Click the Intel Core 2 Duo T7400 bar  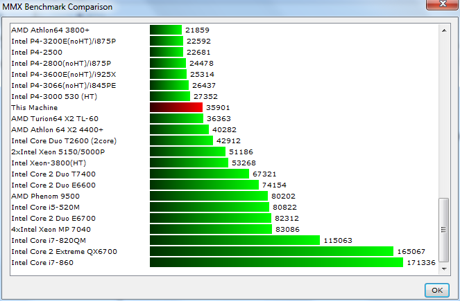tap(200, 174)
